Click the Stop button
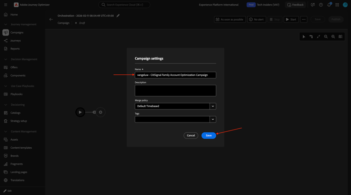 point(275,20)
